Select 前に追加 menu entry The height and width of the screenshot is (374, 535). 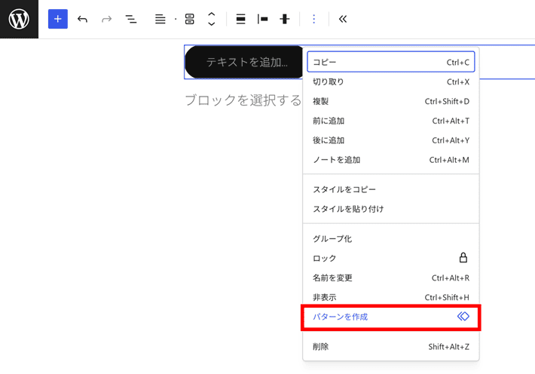click(390, 121)
